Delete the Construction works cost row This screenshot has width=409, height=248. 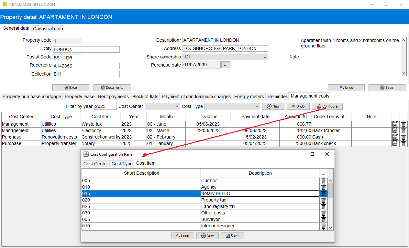[x=403, y=137]
